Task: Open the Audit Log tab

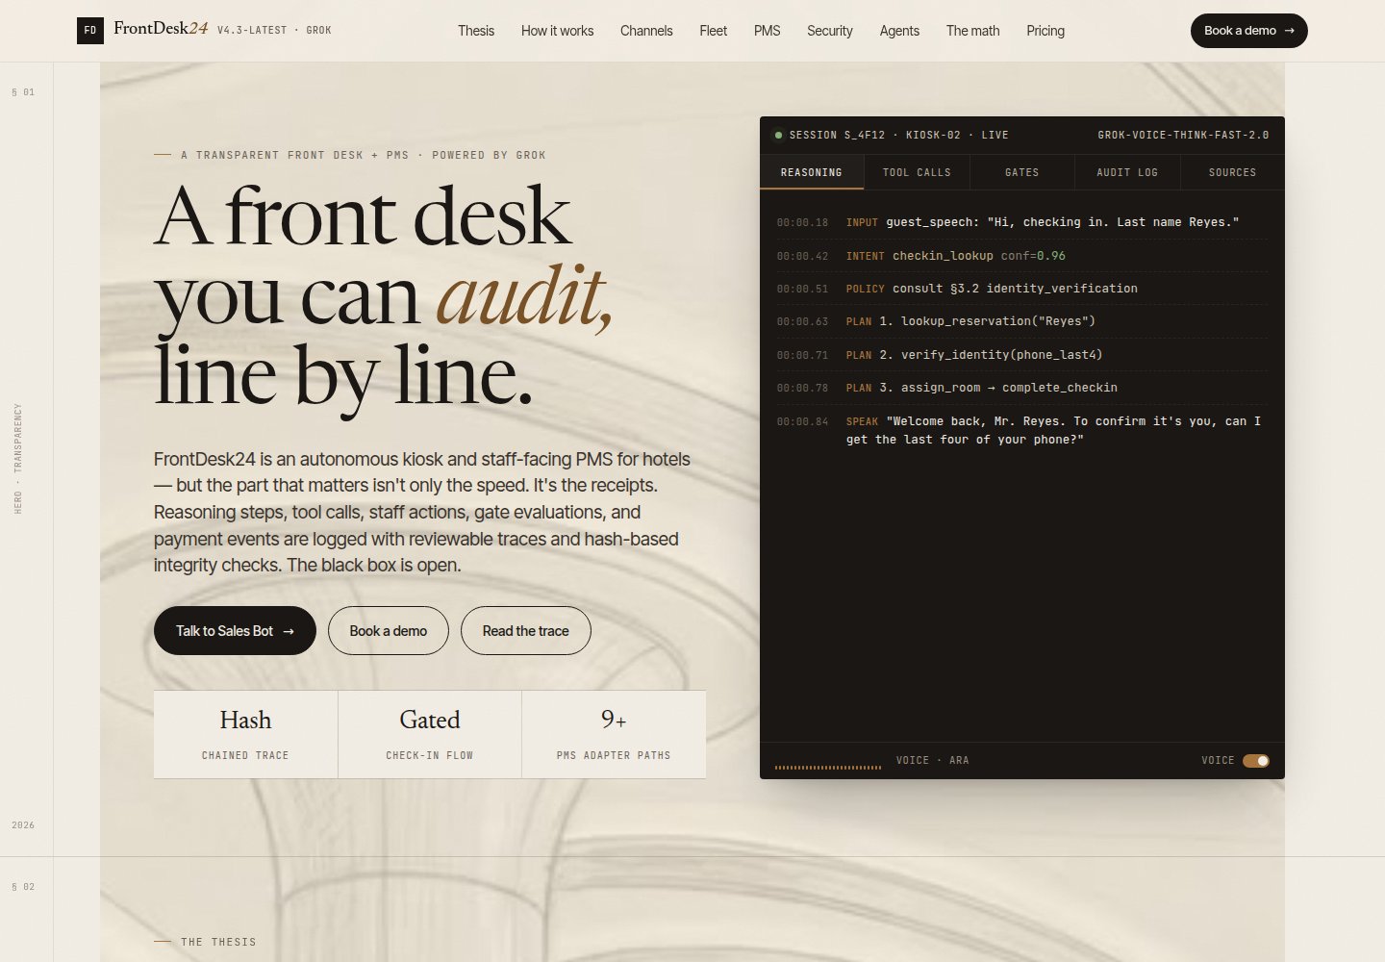Action: [x=1127, y=172]
